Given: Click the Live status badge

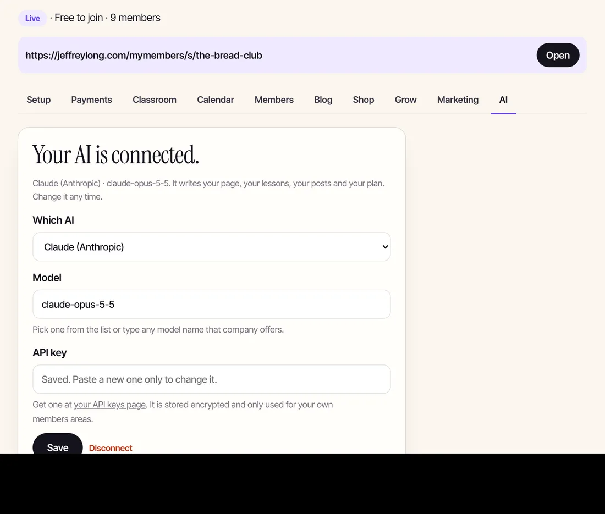Looking at the screenshot, I should tap(32, 18).
